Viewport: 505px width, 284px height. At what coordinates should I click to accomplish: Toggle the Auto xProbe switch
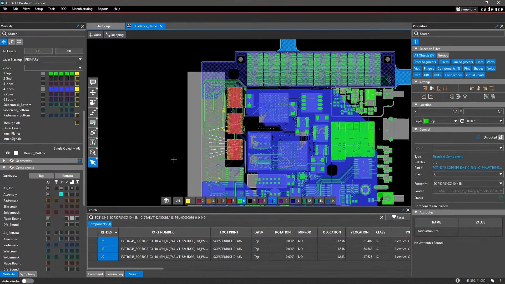(27, 281)
